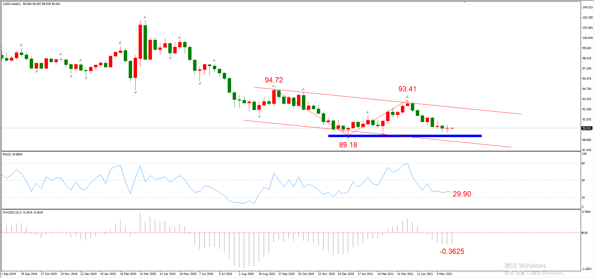The height and width of the screenshot is (278, 594).
Task: Click the 93.41 red price label
Action: (407, 89)
